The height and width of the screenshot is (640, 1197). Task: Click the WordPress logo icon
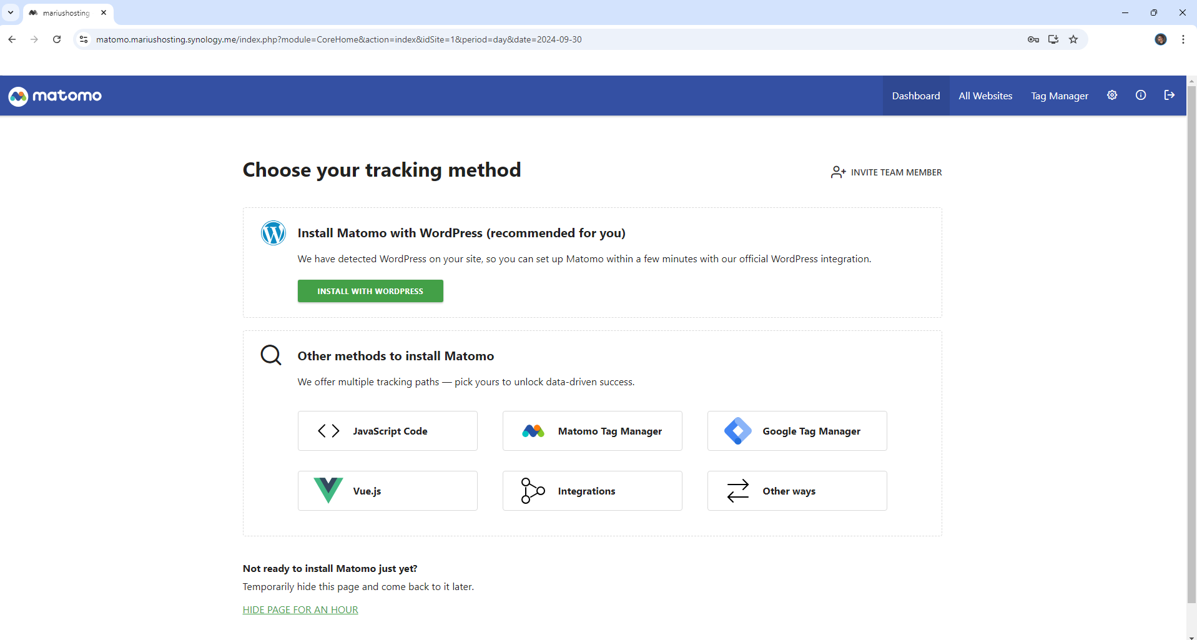[273, 233]
